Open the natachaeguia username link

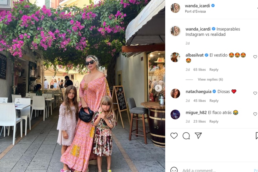click(199, 91)
